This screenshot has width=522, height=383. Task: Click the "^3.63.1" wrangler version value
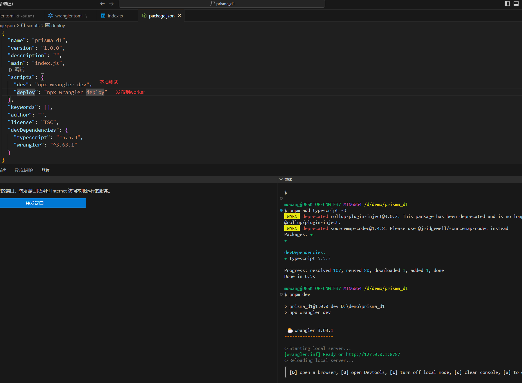tap(63, 145)
